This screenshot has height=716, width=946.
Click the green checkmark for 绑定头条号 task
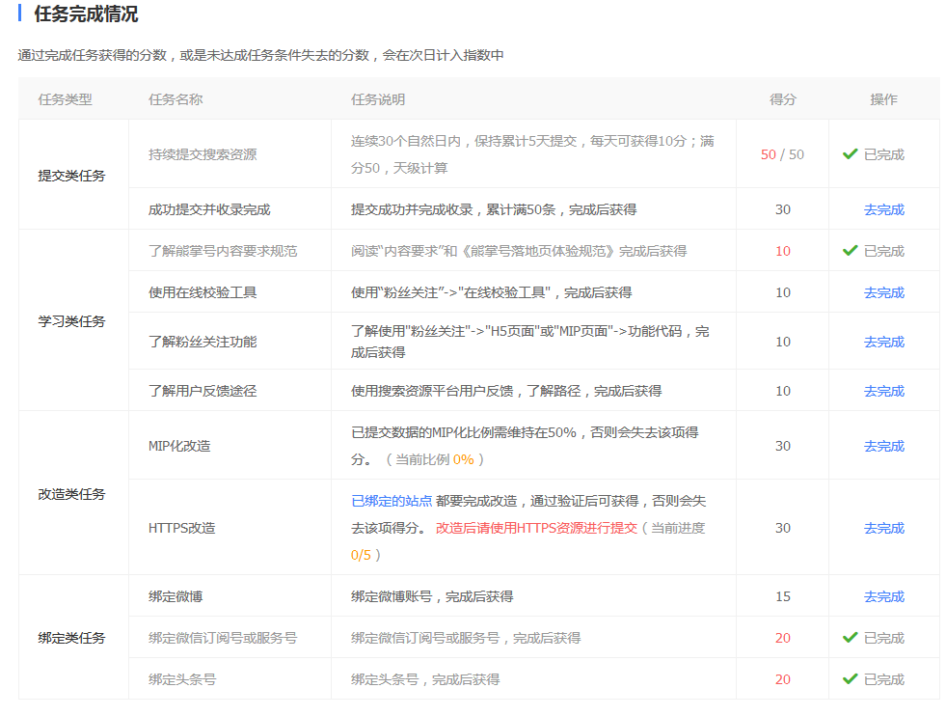pyautogui.click(x=850, y=678)
